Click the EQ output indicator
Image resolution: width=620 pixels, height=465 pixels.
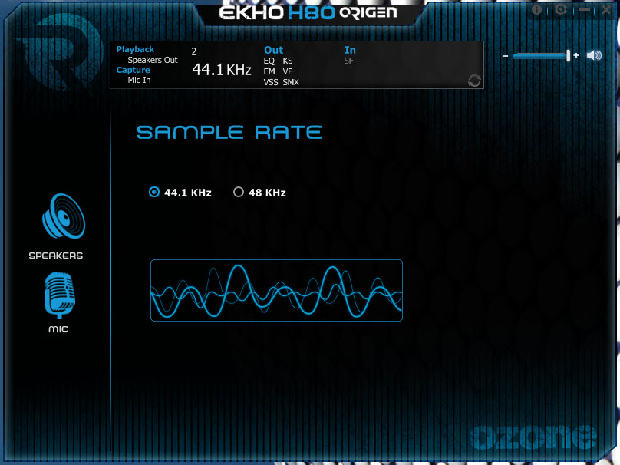click(269, 61)
